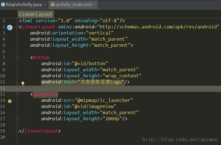Viewport: 221px width, 145px height.
Task: Click the MainActivity.java class file icon
Action: pyautogui.click(x=3, y=4)
